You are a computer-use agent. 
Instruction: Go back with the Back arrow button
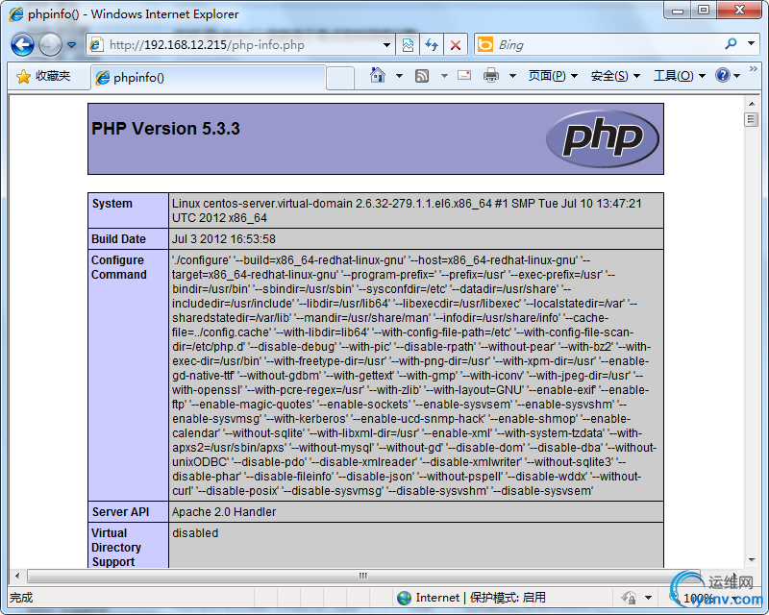22,45
